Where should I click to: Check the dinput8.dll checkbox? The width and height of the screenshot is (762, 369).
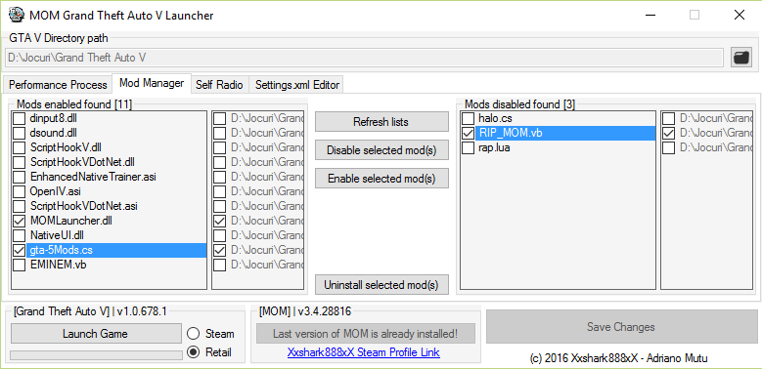[19, 118]
